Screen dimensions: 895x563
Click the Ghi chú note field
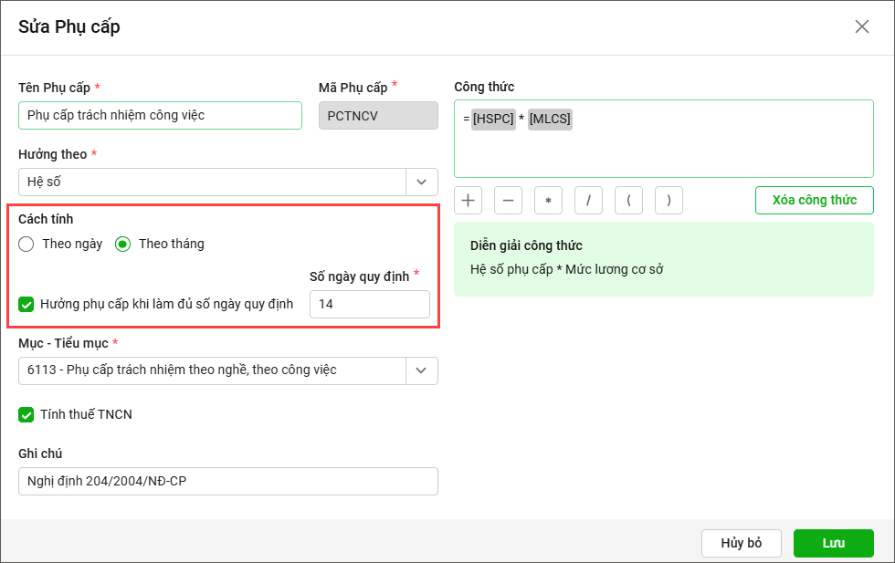(x=227, y=481)
